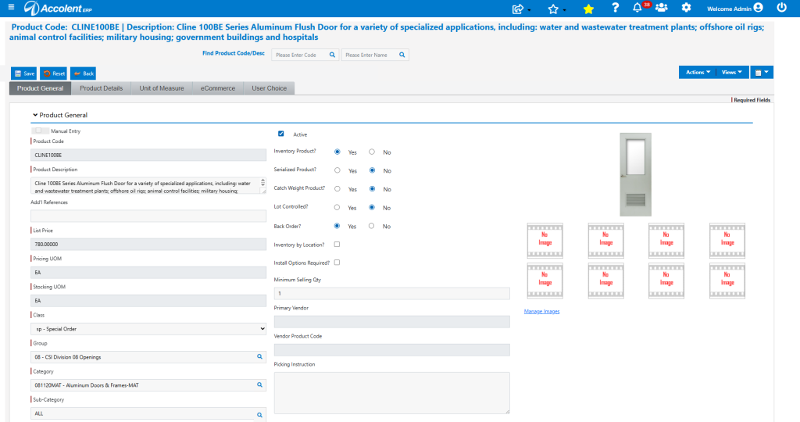Open the hamburger navigation menu
Image resolution: width=800 pixels, height=422 pixels.
[x=11, y=7]
